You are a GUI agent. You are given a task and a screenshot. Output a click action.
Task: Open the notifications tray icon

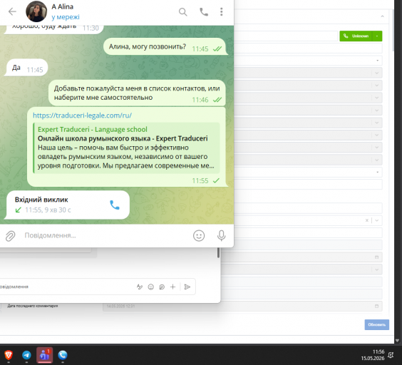391,355
